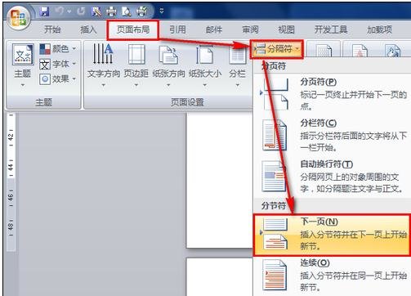Choose 分栏符(C) column break entry

[333, 135]
